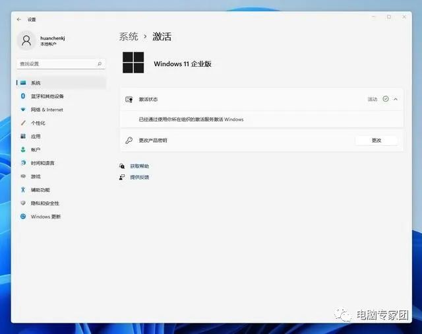
Task: Click the 更改产品密钥 label
Action: (x=153, y=141)
